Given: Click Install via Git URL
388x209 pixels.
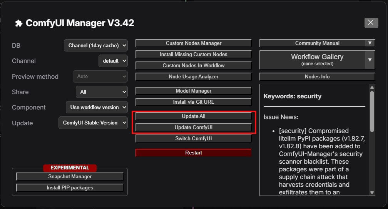Looking at the screenshot, I should 194,102.
